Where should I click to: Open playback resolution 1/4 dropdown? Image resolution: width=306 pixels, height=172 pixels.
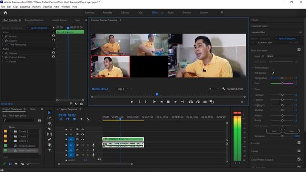(213, 89)
